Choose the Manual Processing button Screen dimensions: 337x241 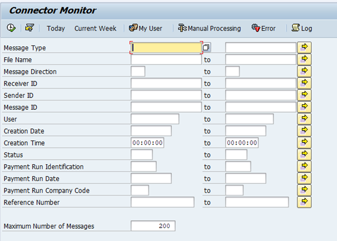coord(209,28)
